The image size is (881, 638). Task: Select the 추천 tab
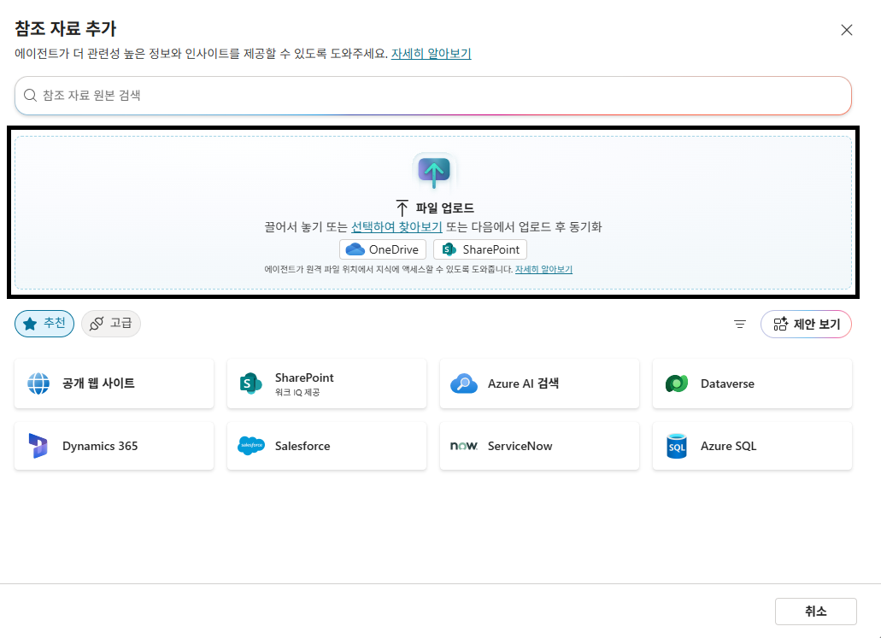[44, 324]
